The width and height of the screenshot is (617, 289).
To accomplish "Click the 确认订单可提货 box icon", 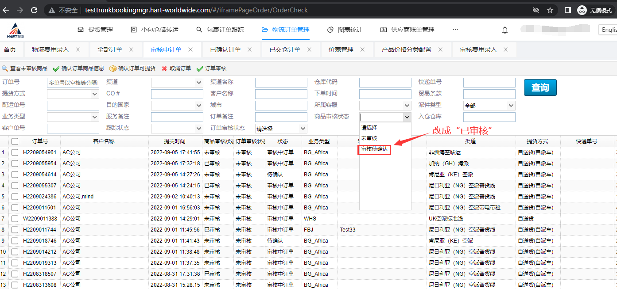I will tap(113, 68).
